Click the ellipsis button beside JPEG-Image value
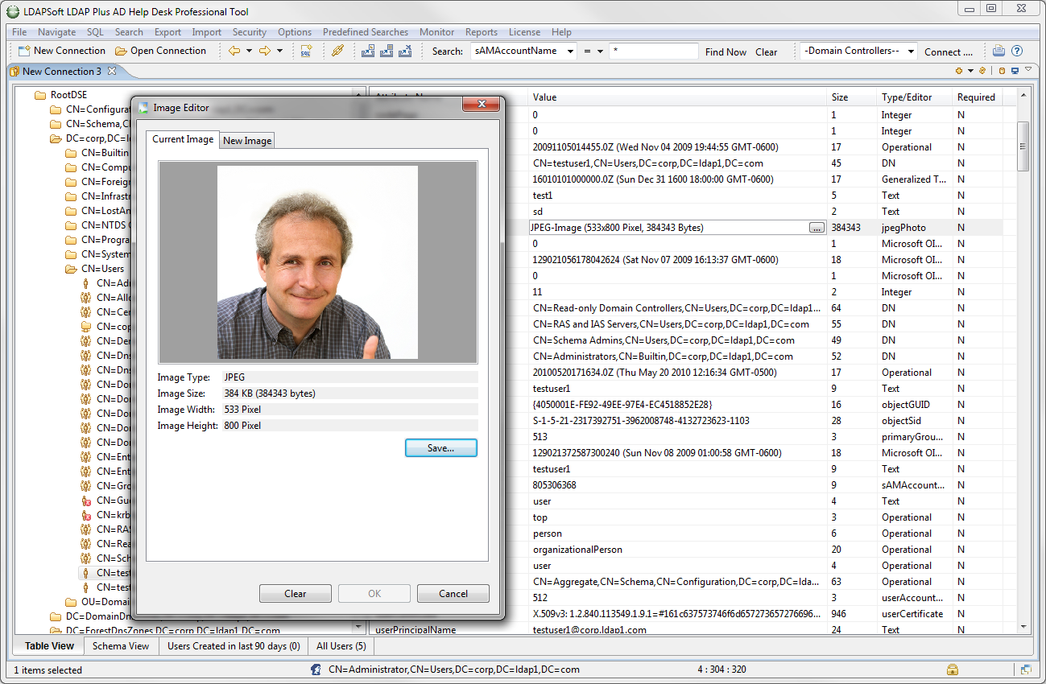This screenshot has height=684, width=1046. [x=817, y=228]
